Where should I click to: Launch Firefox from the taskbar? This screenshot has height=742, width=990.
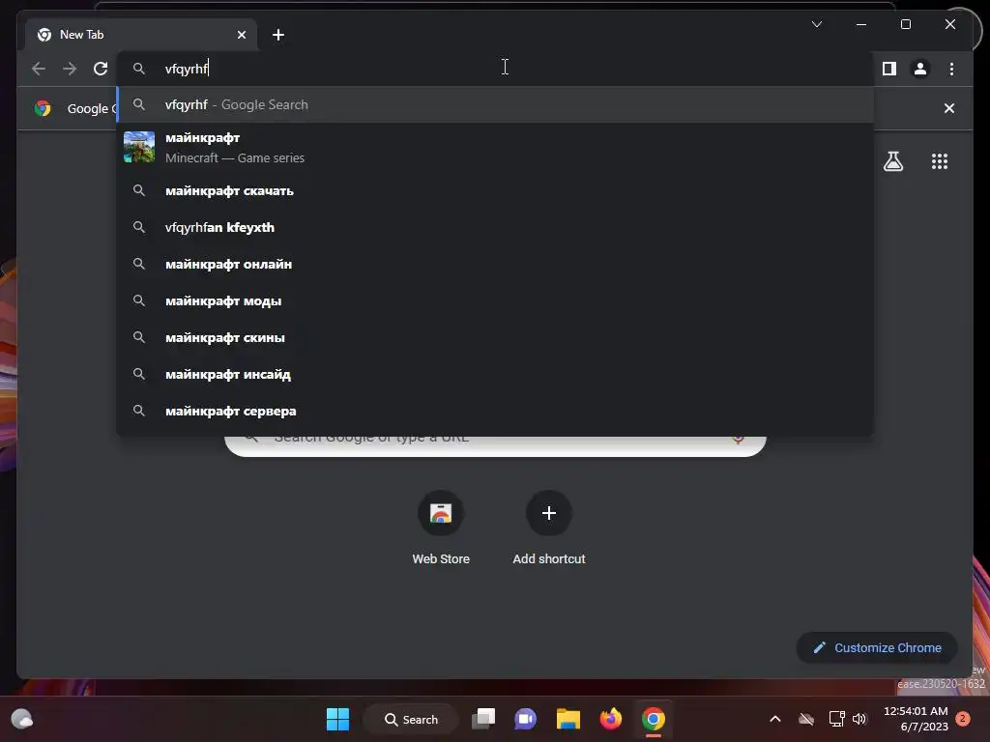611,719
